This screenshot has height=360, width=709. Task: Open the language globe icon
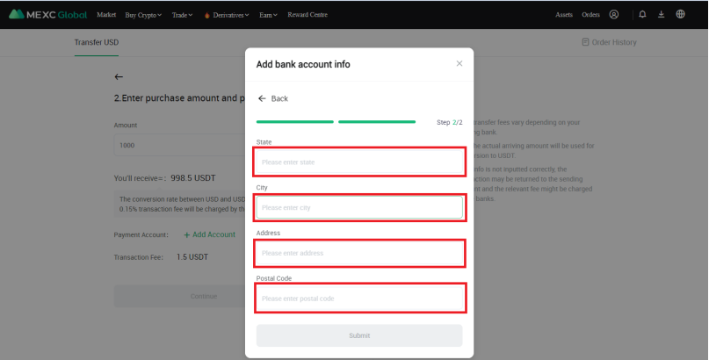[680, 15]
